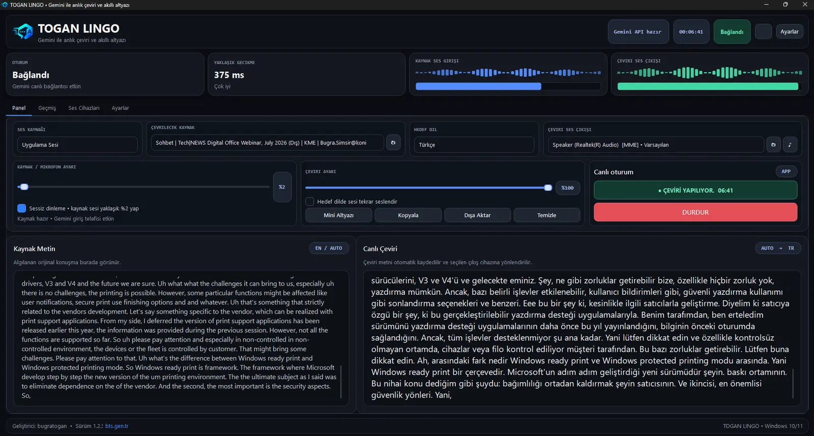
Task: Click the green Bağlandı status button
Action: click(x=732, y=32)
